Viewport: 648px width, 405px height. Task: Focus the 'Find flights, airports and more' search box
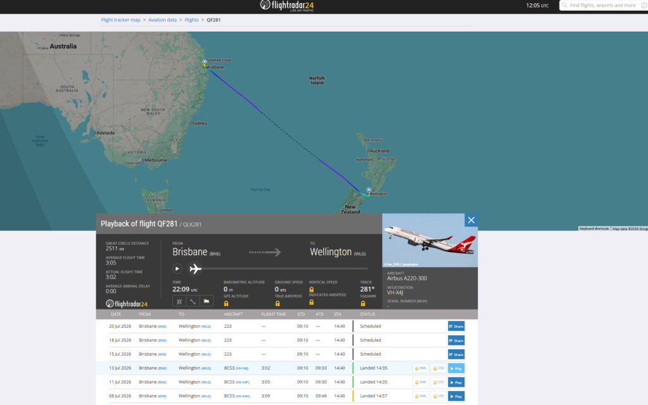603,5
